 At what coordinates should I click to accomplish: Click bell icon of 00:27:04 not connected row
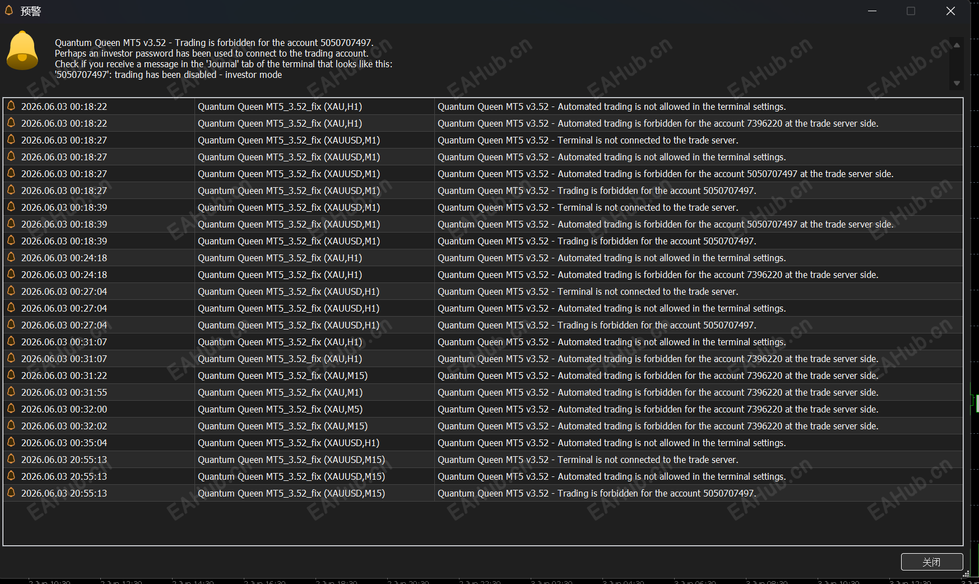pos(11,291)
